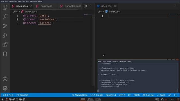Change indentation via Spaces: 4
The width and height of the screenshot is (180, 101).
click(111, 95)
